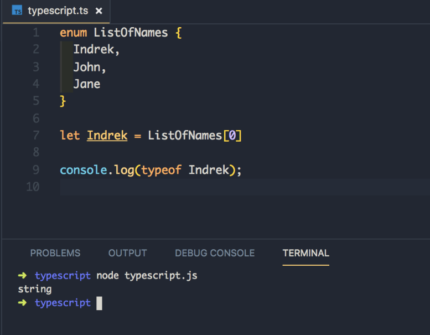This screenshot has width=430, height=335.
Task: Open the PROBLEMS panel tab
Action: [x=55, y=253]
